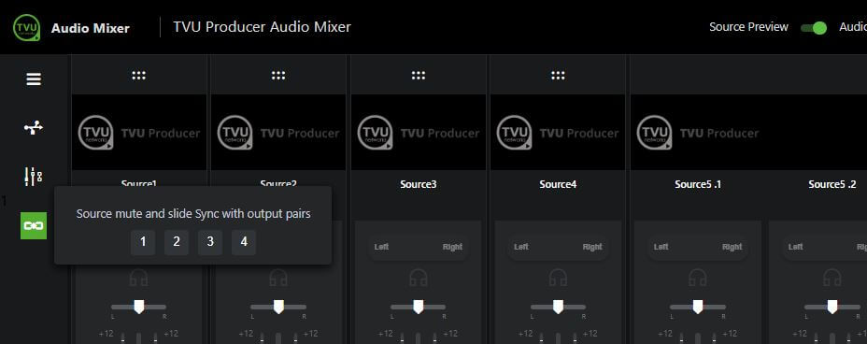
Task: Select the Source1 video preview thumbnail
Action: tap(139, 132)
